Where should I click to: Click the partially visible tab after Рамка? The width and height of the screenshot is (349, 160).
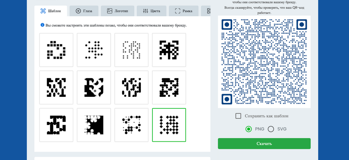(206, 11)
